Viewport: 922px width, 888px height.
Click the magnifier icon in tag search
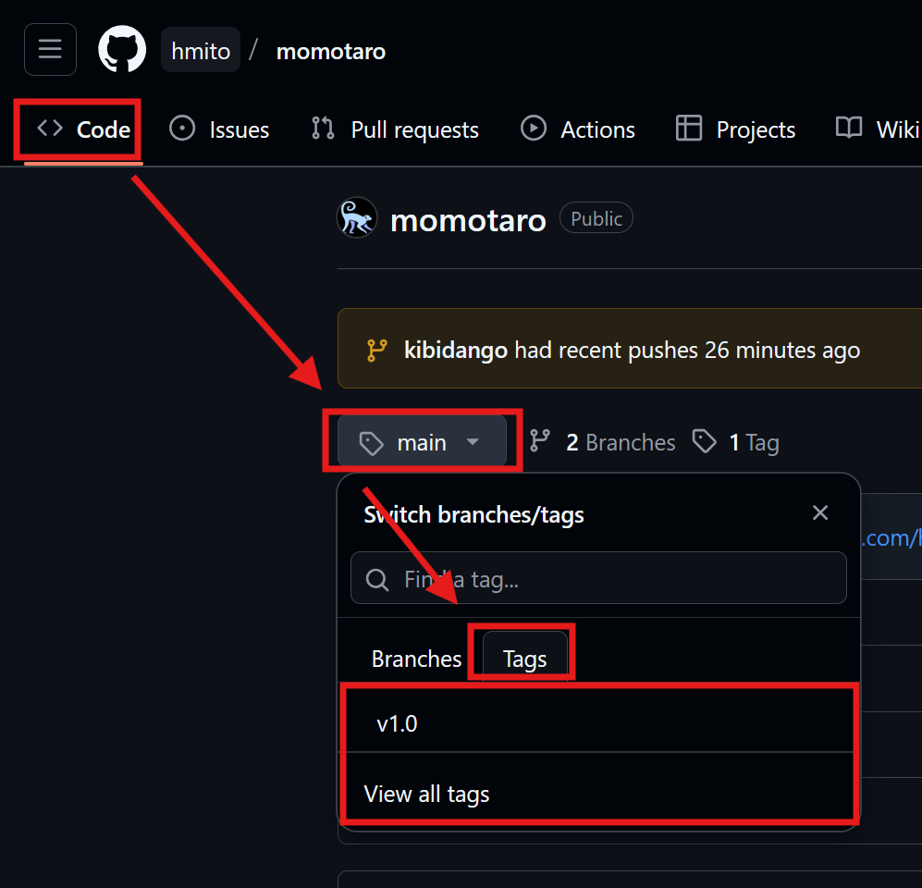point(377,579)
